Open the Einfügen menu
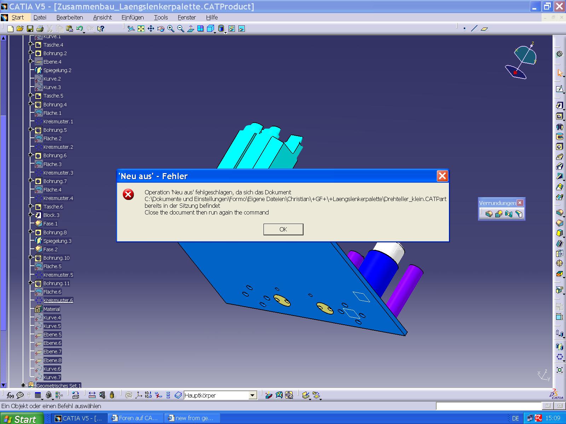The image size is (566, 424). click(133, 17)
